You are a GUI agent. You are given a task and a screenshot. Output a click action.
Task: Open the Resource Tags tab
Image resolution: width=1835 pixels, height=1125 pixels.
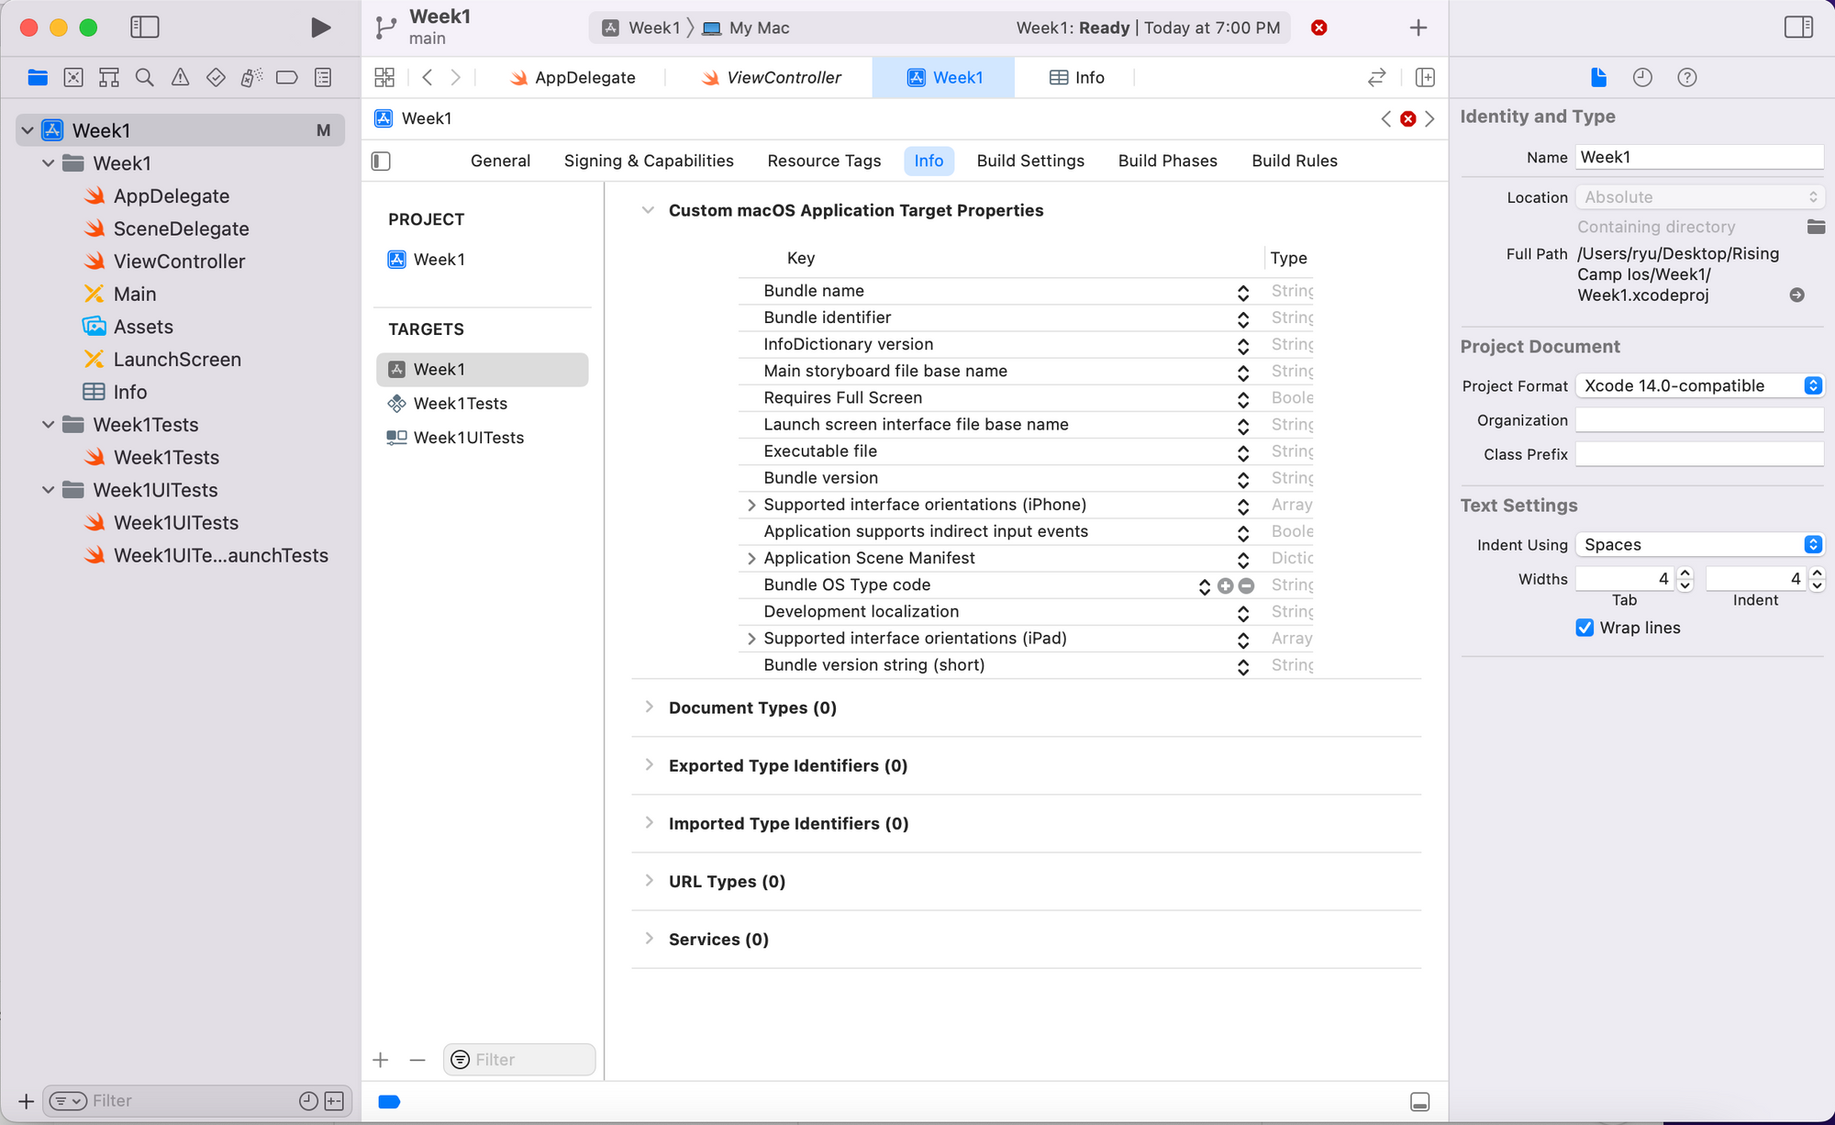(x=824, y=161)
